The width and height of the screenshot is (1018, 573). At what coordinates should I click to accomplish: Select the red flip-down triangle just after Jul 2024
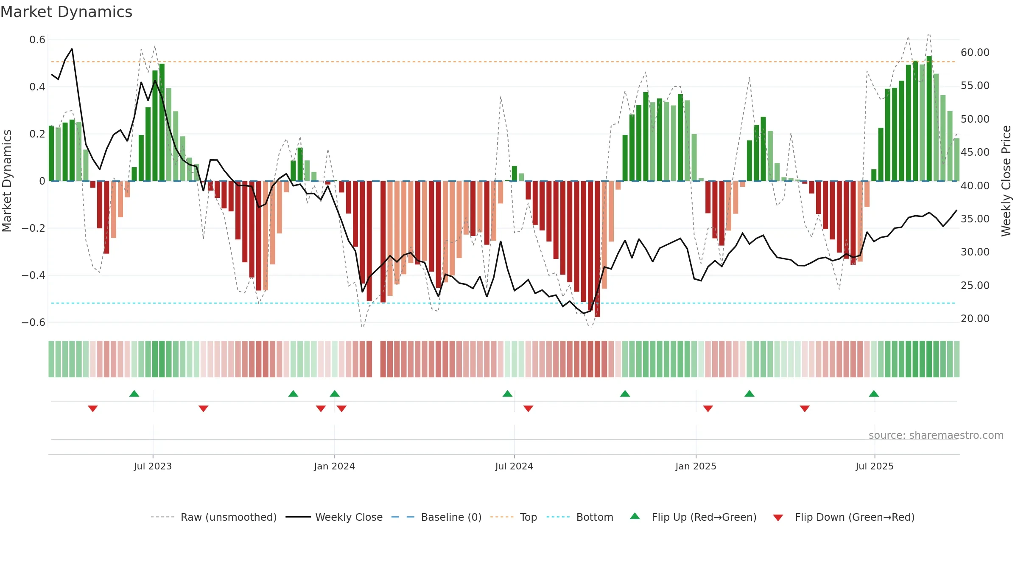[528, 409]
